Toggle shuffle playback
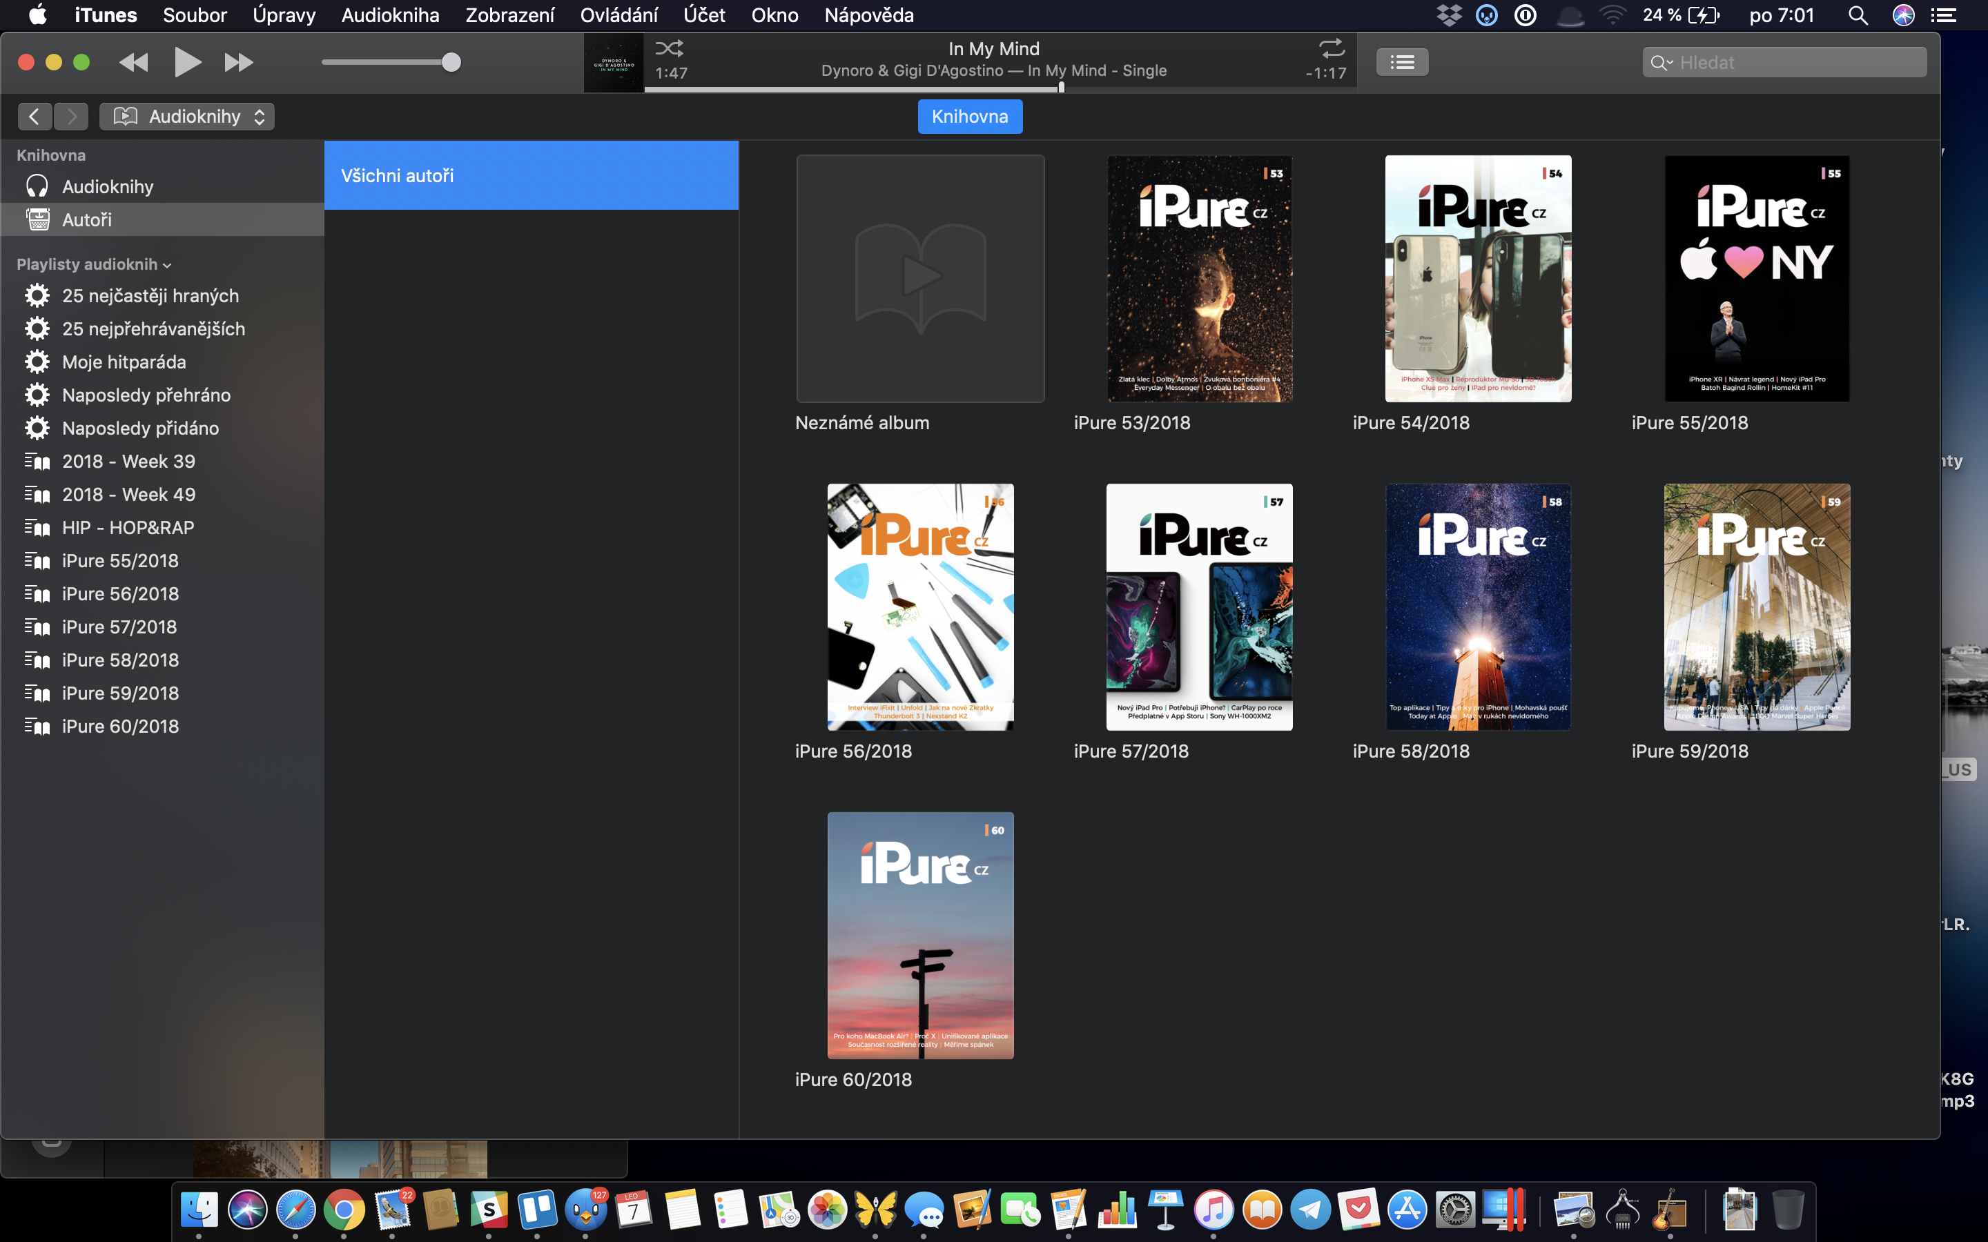The image size is (1988, 1242). click(x=670, y=48)
